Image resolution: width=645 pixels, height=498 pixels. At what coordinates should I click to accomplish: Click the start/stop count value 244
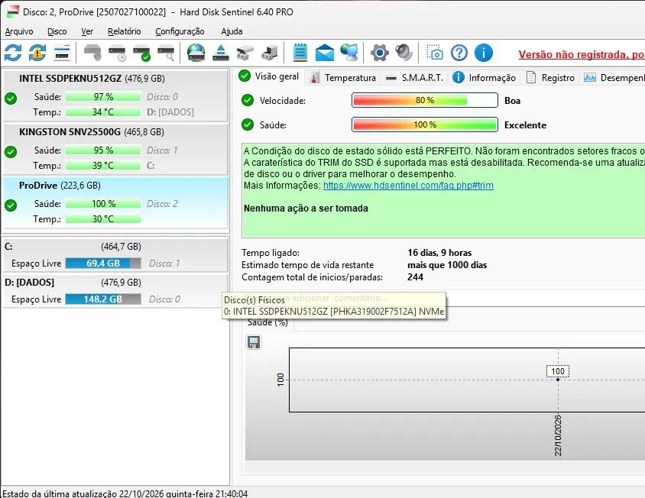[x=415, y=277]
